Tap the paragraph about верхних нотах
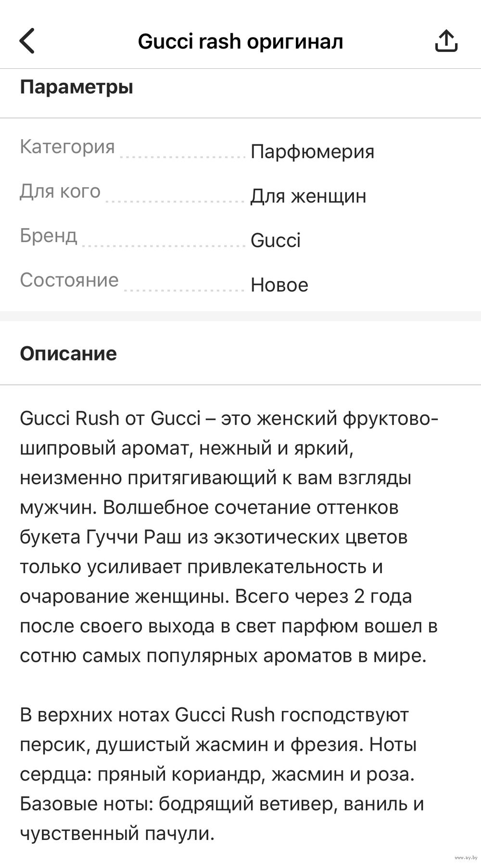Image resolution: width=481 pixels, height=863 pixels. pyautogui.click(x=222, y=774)
